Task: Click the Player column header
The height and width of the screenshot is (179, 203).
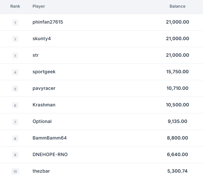Action: (39, 6)
